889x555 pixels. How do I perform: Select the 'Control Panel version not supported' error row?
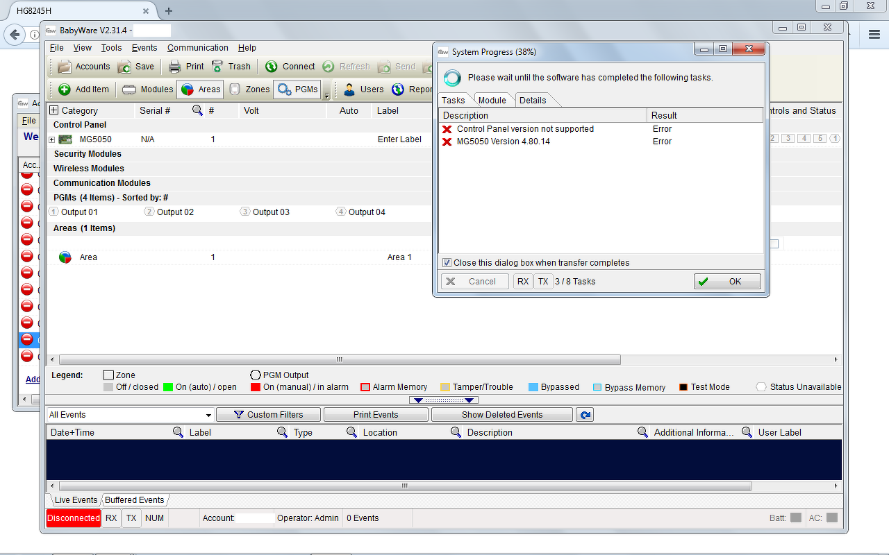pyautogui.click(x=601, y=129)
